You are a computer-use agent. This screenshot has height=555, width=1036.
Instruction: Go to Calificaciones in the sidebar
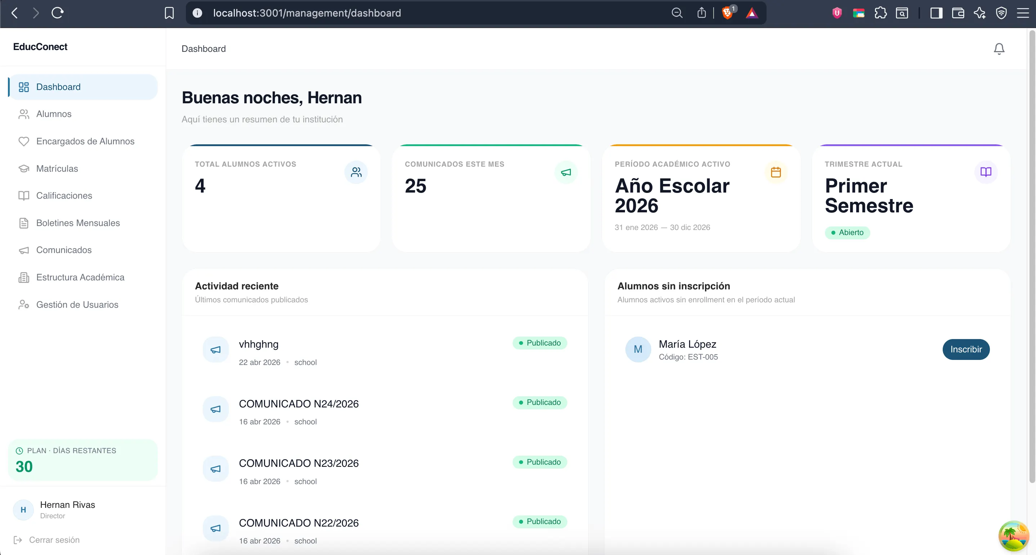pyautogui.click(x=64, y=196)
